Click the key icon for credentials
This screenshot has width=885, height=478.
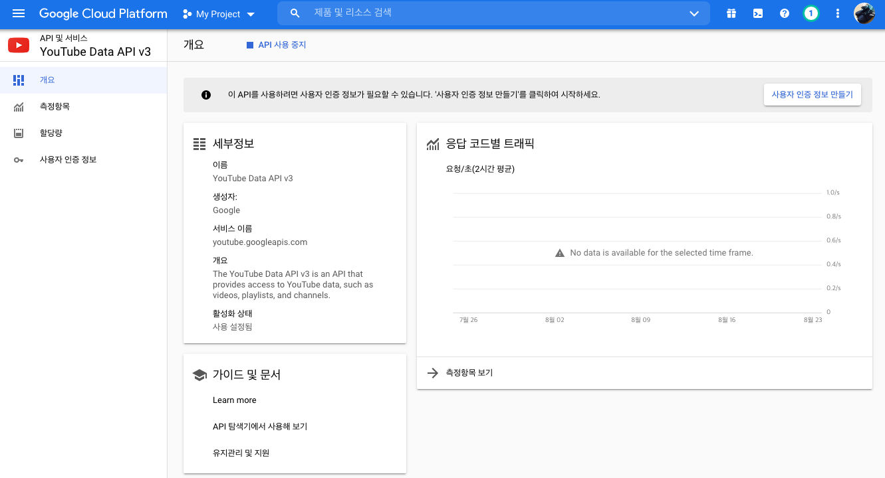pos(19,160)
